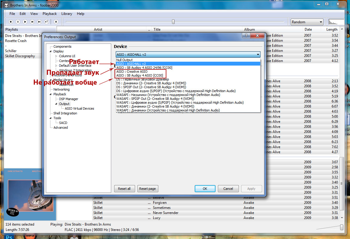Viewport: 350px width, 239px height.
Task: Collapse the Output tree node arrow
Action: pos(56,104)
